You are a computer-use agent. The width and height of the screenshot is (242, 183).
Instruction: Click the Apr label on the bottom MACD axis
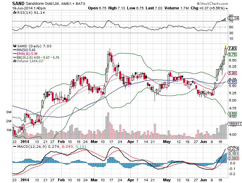point(131,180)
